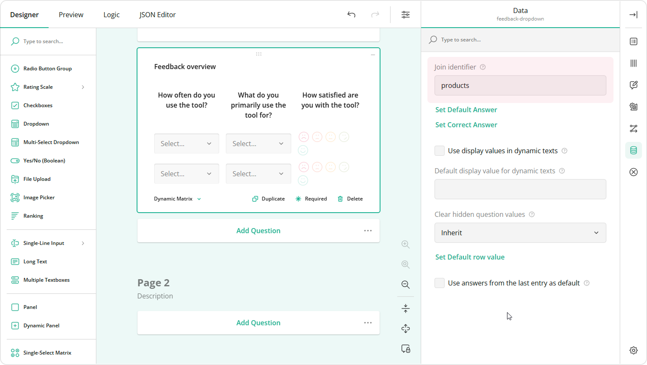The height and width of the screenshot is (365, 647).
Task: Open the Validation category (circled X icon)
Action: pyautogui.click(x=633, y=172)
